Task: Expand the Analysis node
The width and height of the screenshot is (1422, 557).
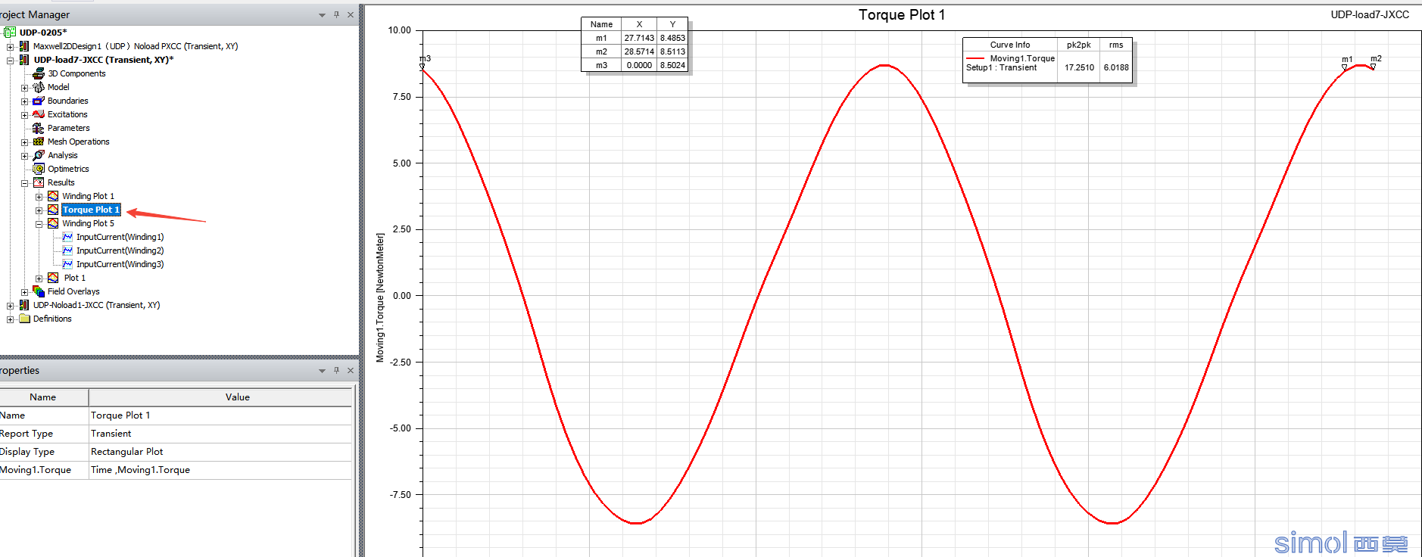Action: [x=24, y=156]
